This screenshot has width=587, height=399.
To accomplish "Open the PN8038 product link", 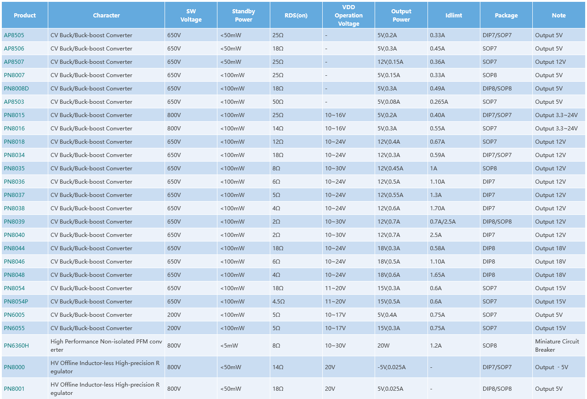I will coord(14,208).
